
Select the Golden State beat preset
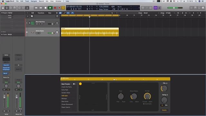pos(66,93)
